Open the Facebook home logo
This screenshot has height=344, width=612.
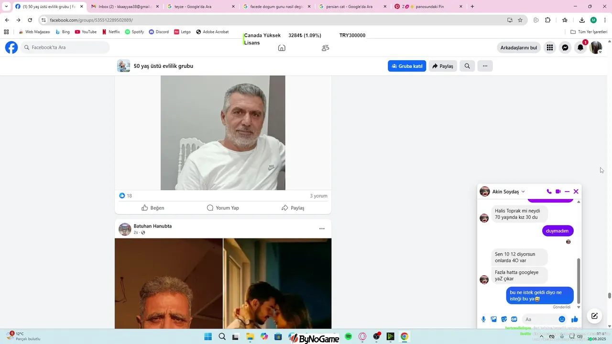pos(11,47)
